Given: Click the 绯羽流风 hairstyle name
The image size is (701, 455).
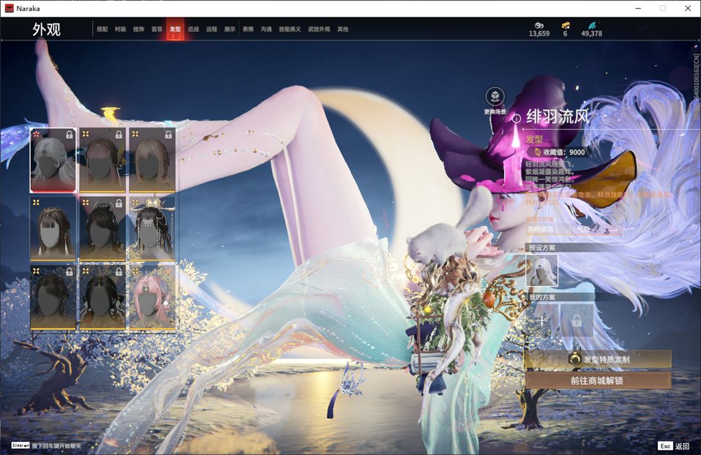Looking at the screenshot, I should pos(558,117).
